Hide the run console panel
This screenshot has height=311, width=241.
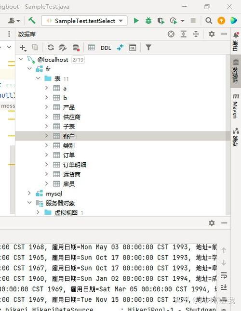[x=224, y=223]
